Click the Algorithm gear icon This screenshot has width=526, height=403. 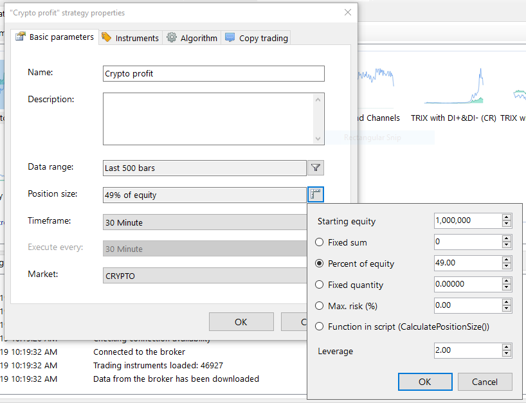click(172, 38)
